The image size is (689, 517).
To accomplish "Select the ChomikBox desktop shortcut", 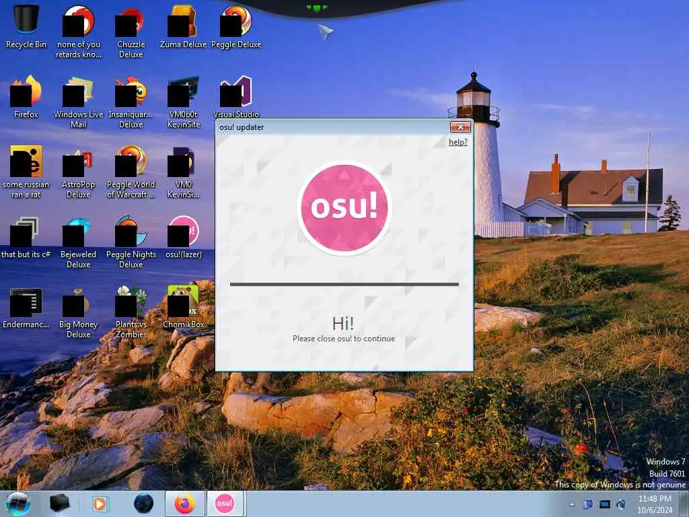I will point(183,307).
